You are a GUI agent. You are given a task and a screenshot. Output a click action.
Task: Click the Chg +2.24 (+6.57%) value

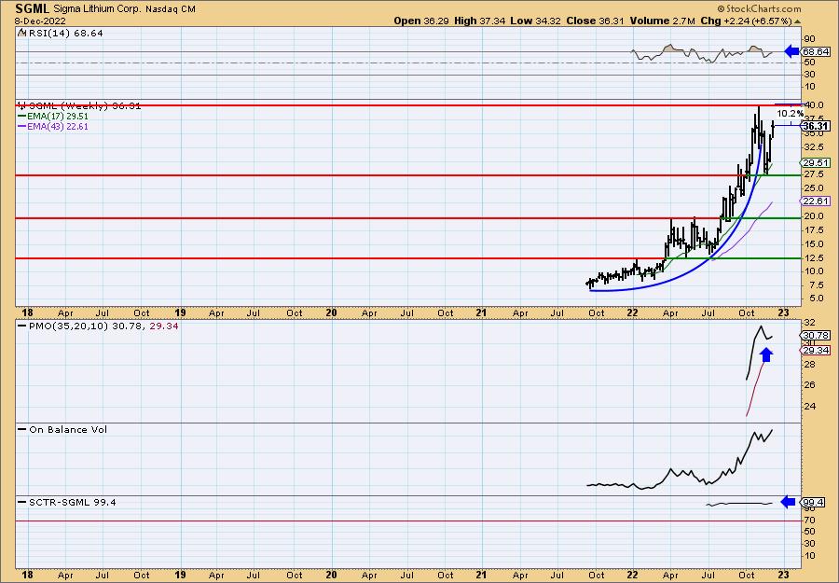[x=746, y=21]
